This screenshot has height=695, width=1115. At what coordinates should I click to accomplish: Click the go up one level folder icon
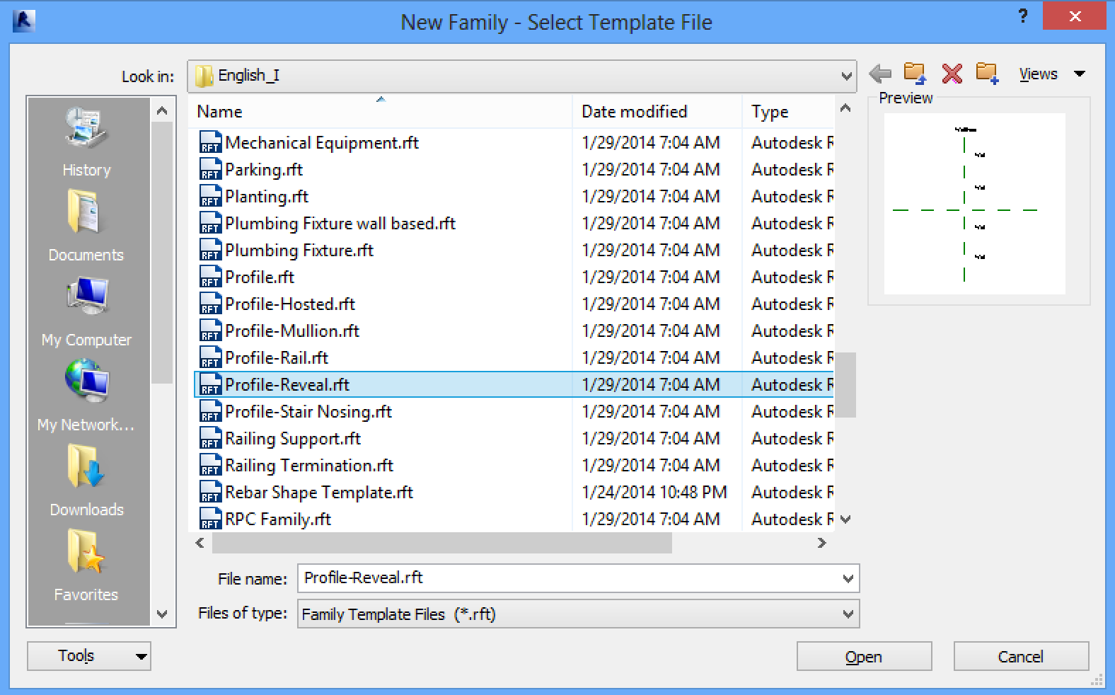(x=915, y=74)
